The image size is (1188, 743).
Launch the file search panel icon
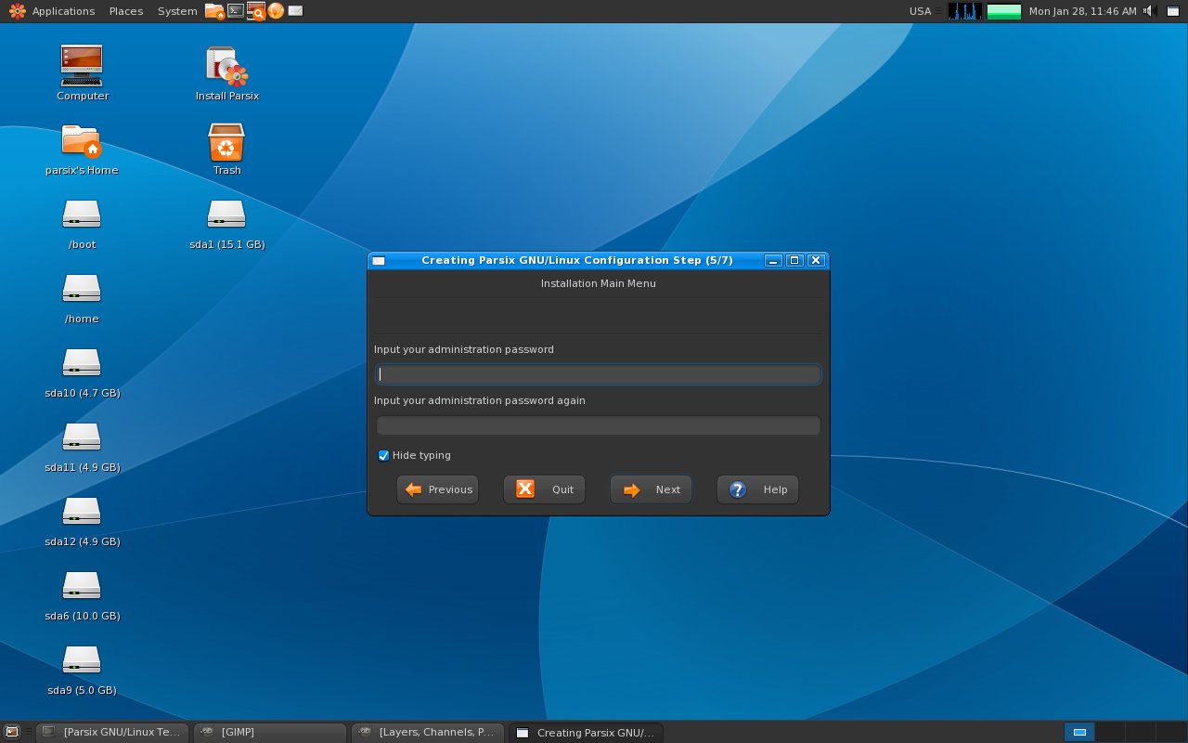(255, 11)
